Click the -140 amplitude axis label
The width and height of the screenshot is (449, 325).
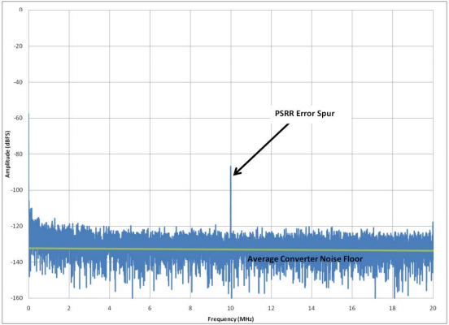coord(17,262)
